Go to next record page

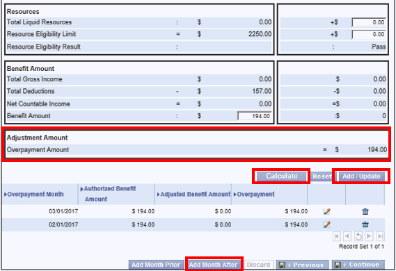point(370,236)
